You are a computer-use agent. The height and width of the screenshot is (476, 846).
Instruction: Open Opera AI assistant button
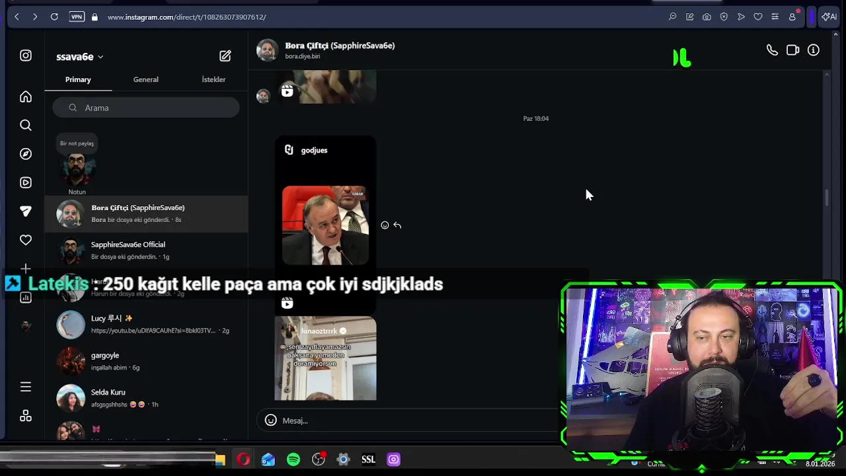click(829, 17)
